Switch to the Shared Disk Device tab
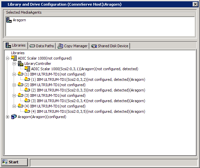The image size is (200, 168). coord(110,46)
